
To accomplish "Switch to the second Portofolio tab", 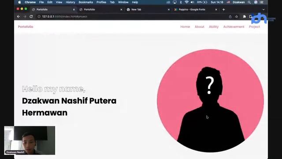I will point(101,10).
